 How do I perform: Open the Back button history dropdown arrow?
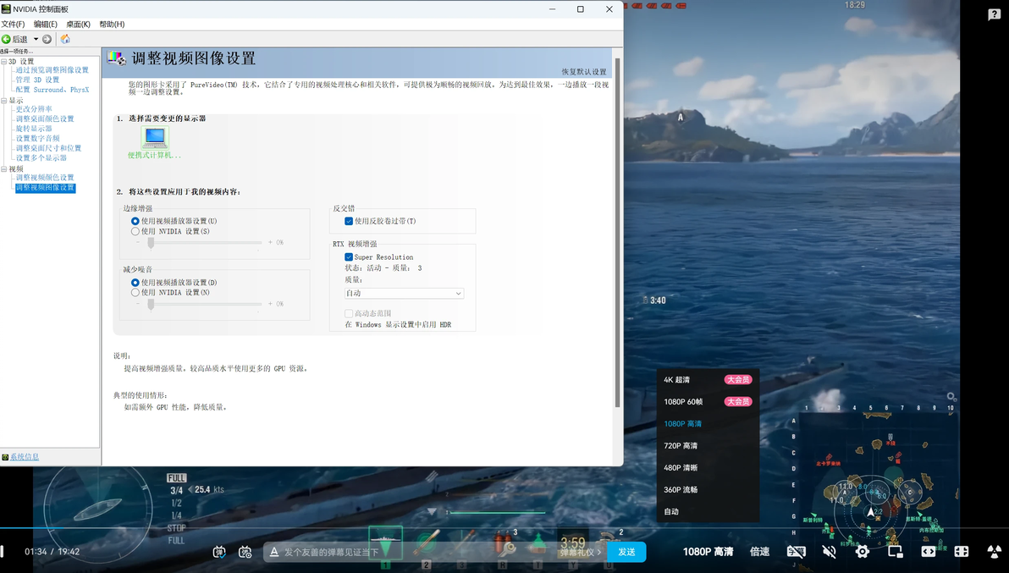click(x=36, y=39)
